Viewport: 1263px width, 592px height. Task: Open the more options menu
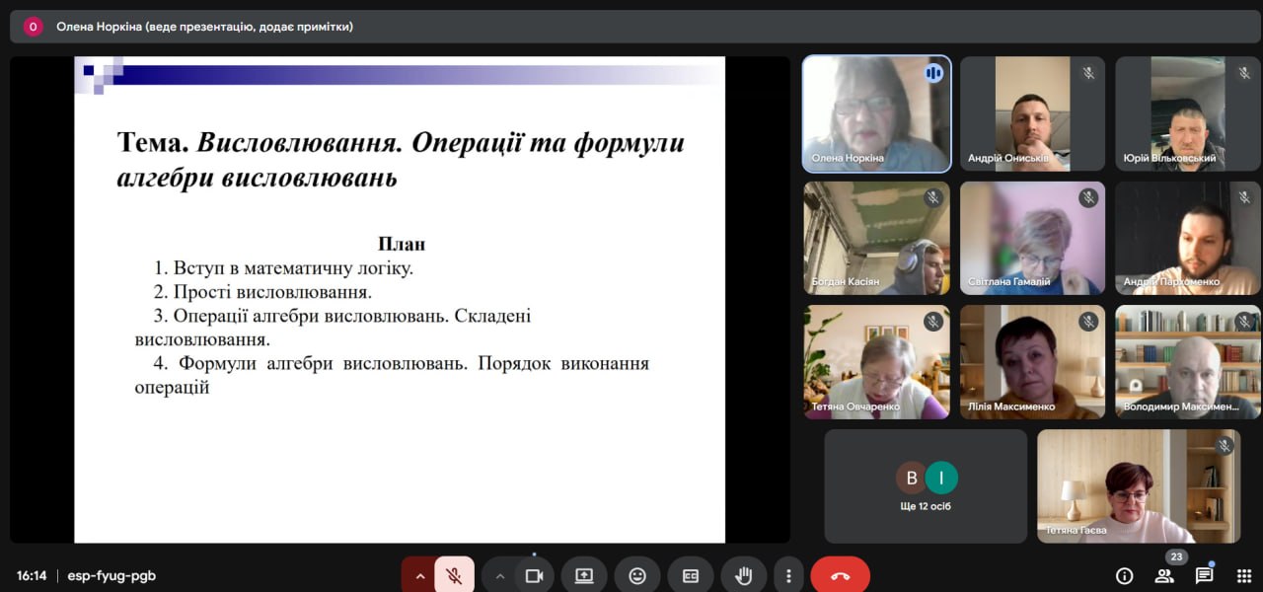[x=787, y=576]
